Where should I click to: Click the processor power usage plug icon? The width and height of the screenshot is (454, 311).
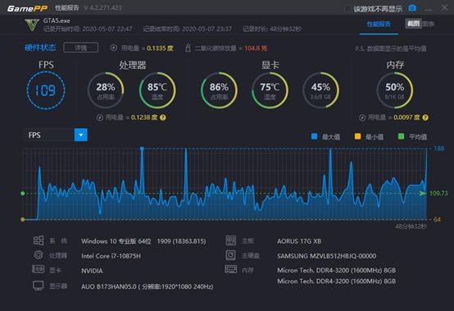coord(100,117)
